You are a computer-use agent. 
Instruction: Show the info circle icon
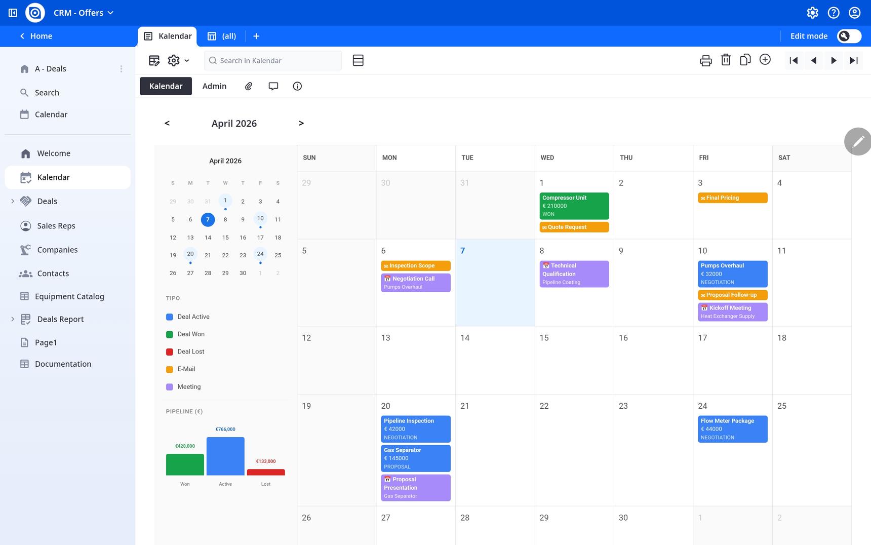pos(297,86)
